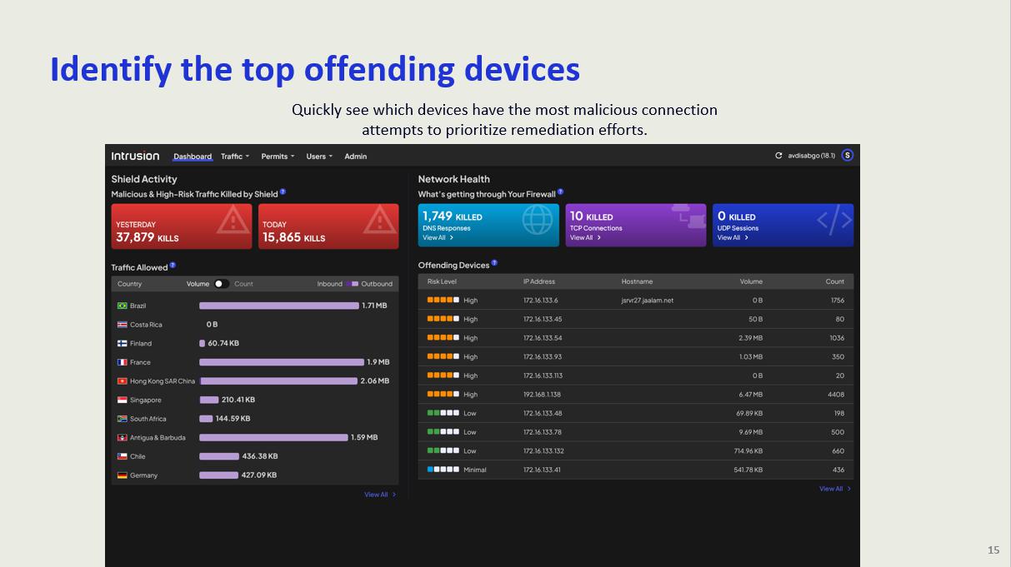Click France traffic bar 1.9 MB
The height and width of the screenshot is (567, 1011).
click(x=282, y=362)
